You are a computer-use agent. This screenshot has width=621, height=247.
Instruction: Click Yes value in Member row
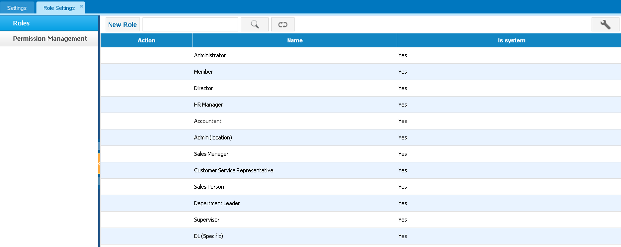pyautogui.click(x=403, y=72)
